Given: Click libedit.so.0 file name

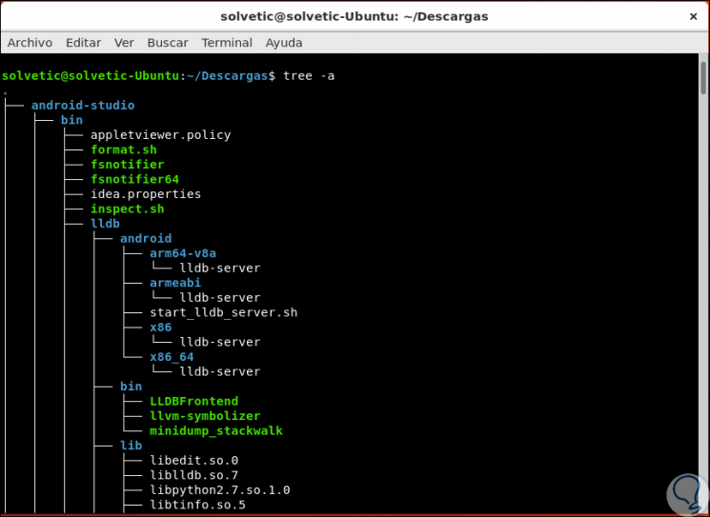Looking at the screenshot, I should [x=193, y=461].
